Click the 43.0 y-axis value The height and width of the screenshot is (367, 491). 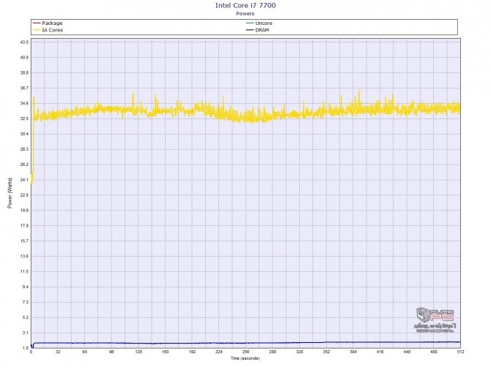point(25,42)
